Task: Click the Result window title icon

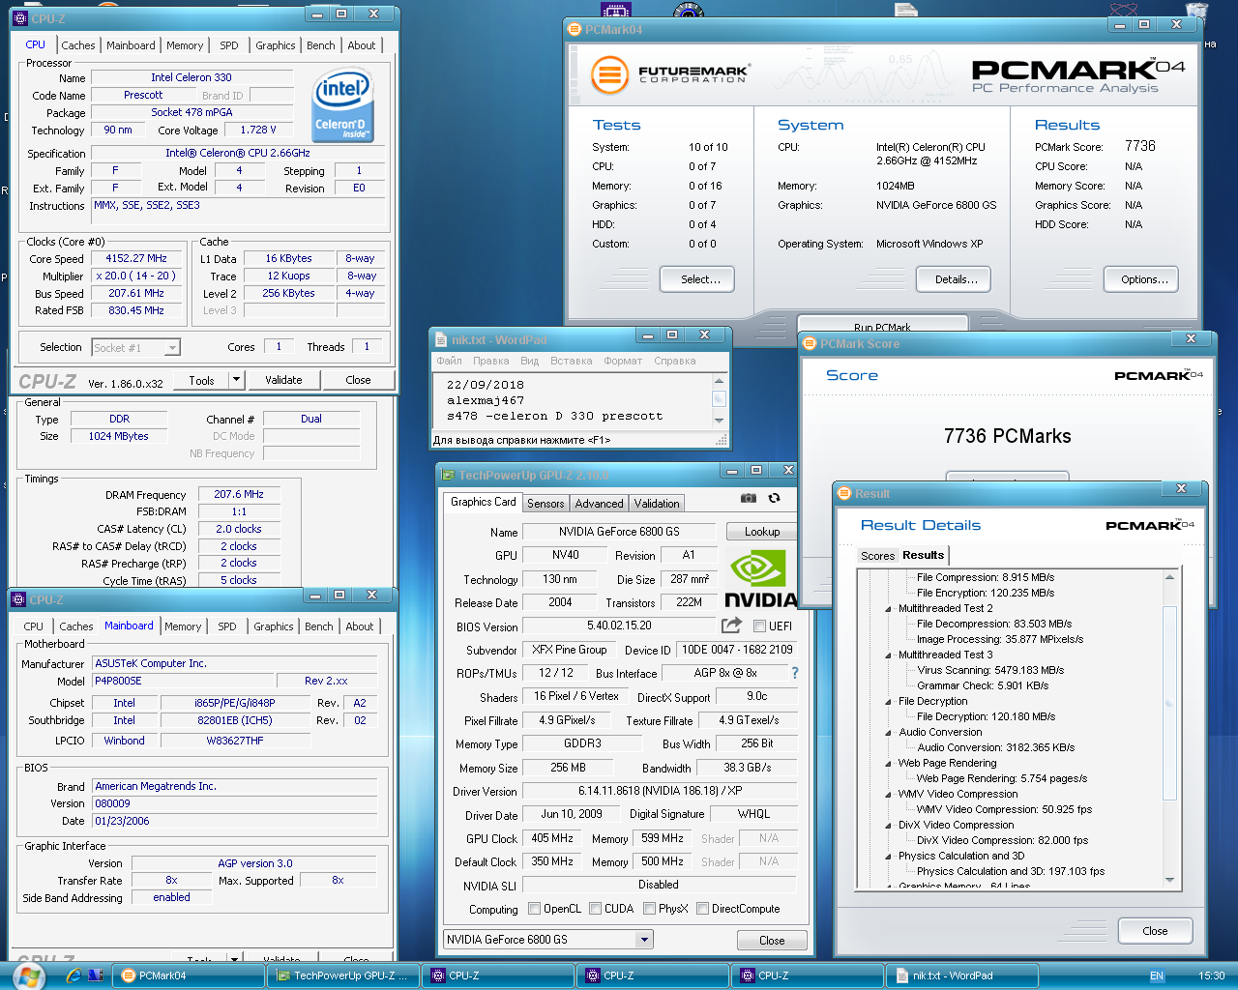Action: pos(843,493)
